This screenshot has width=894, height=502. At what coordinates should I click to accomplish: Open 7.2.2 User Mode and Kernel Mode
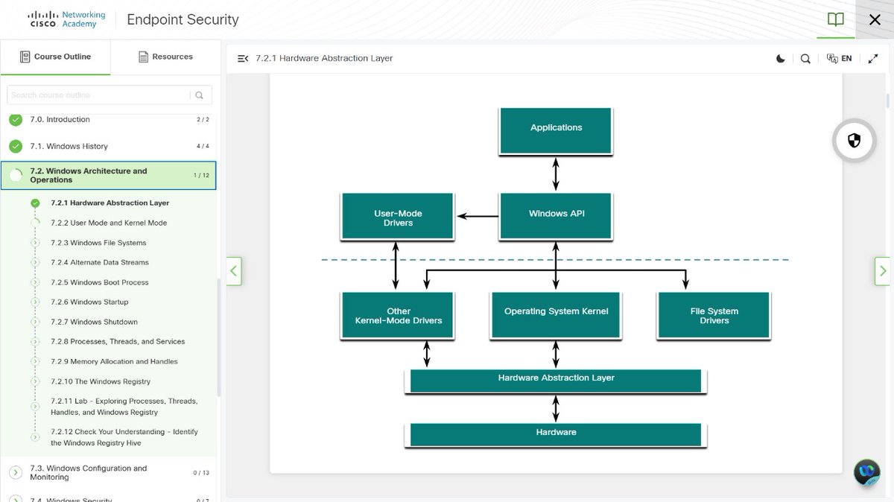click(109, 223)
